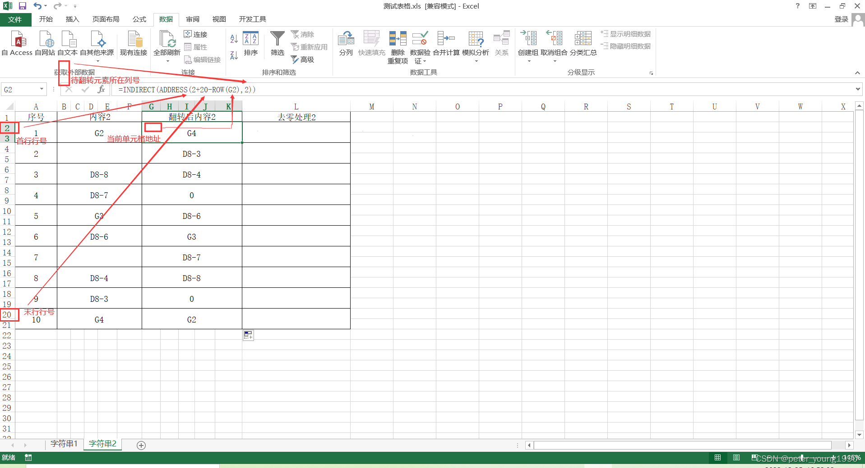Open Developer (开发工具) tab
The height and width of the screenshot is (468, 865).
[252, 19]
